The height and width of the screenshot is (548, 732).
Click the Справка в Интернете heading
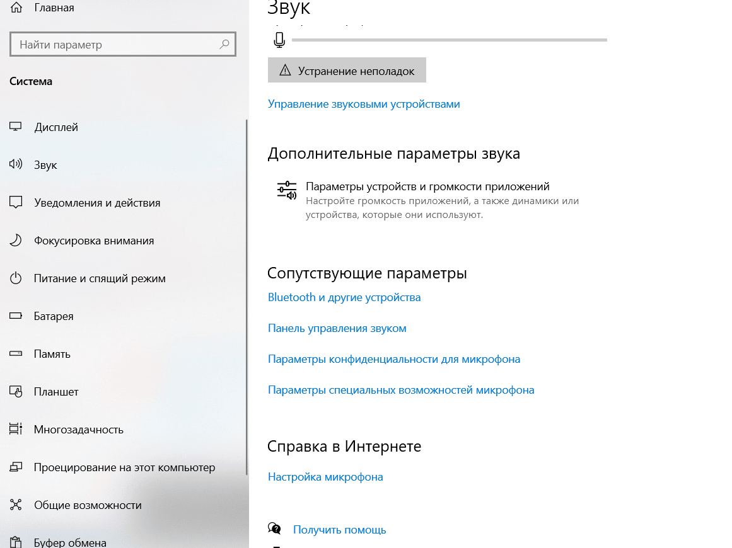click(x=344, y=447)
